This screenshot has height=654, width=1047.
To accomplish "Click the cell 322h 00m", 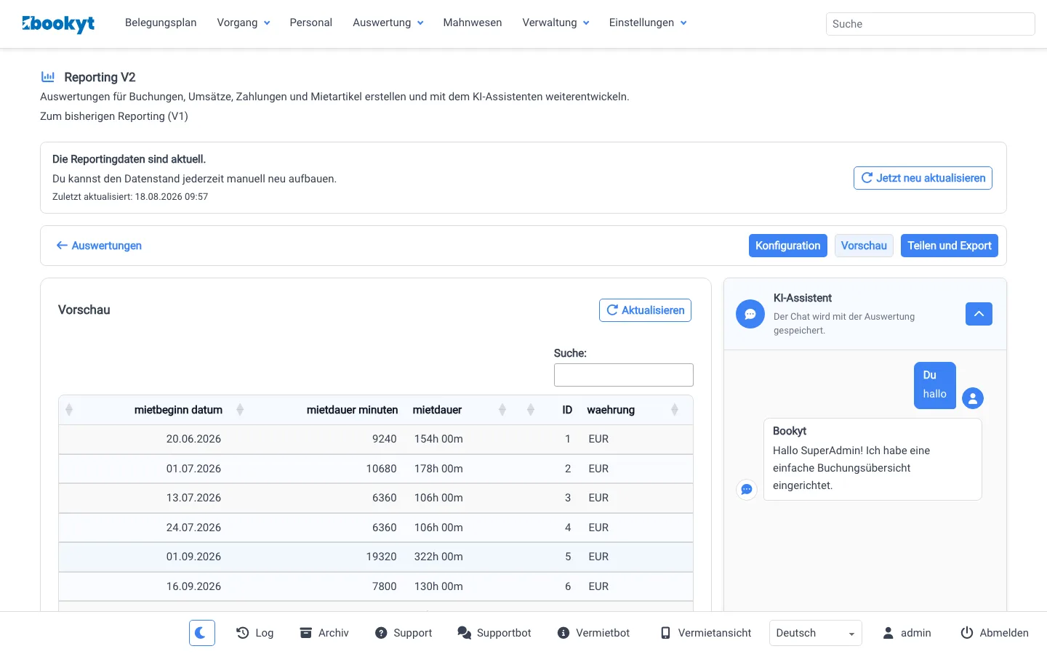I will (438, 557).
